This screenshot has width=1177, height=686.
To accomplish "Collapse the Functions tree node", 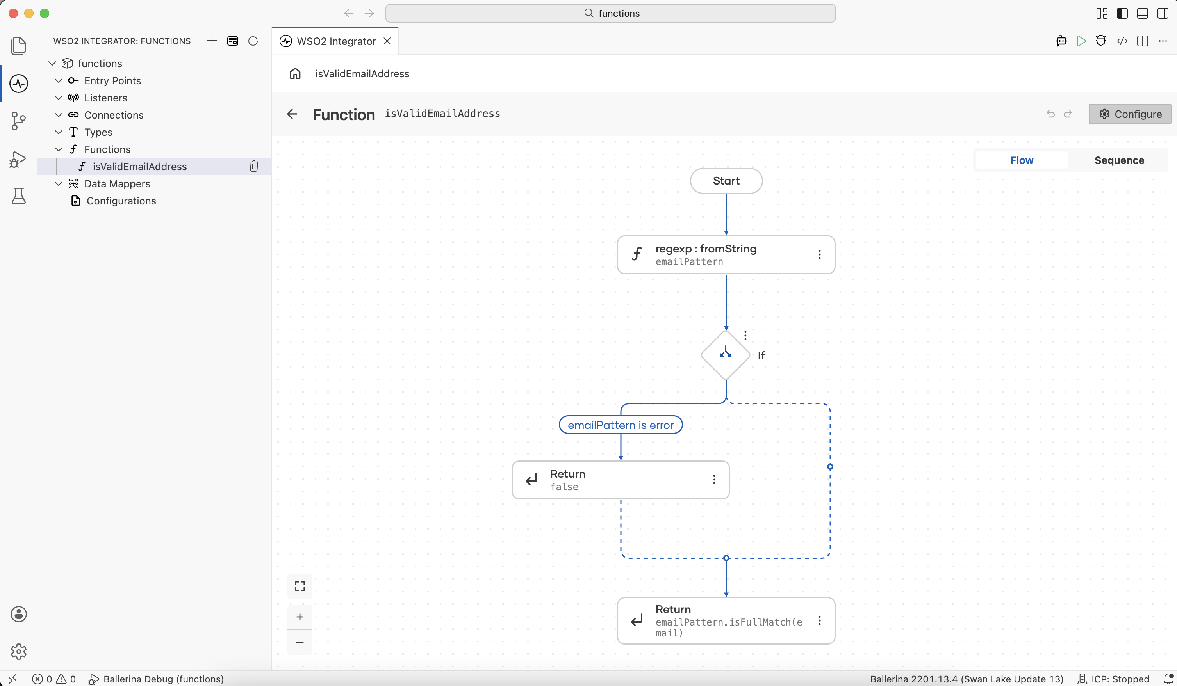I will [59, 149].
